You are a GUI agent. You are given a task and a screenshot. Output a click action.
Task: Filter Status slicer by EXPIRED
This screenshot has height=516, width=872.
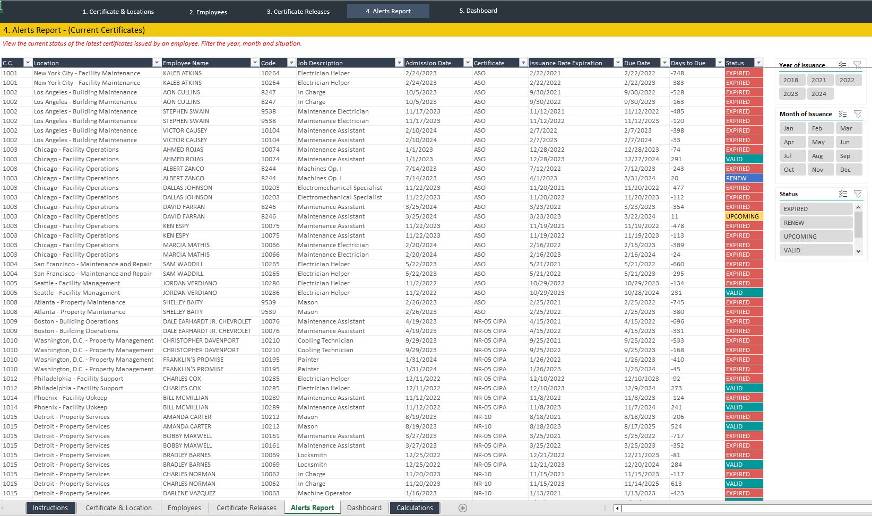click(816, 209)
